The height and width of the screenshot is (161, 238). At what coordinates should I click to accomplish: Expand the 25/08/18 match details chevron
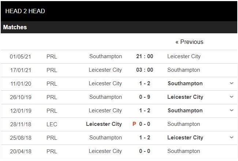tap(231, 138)
